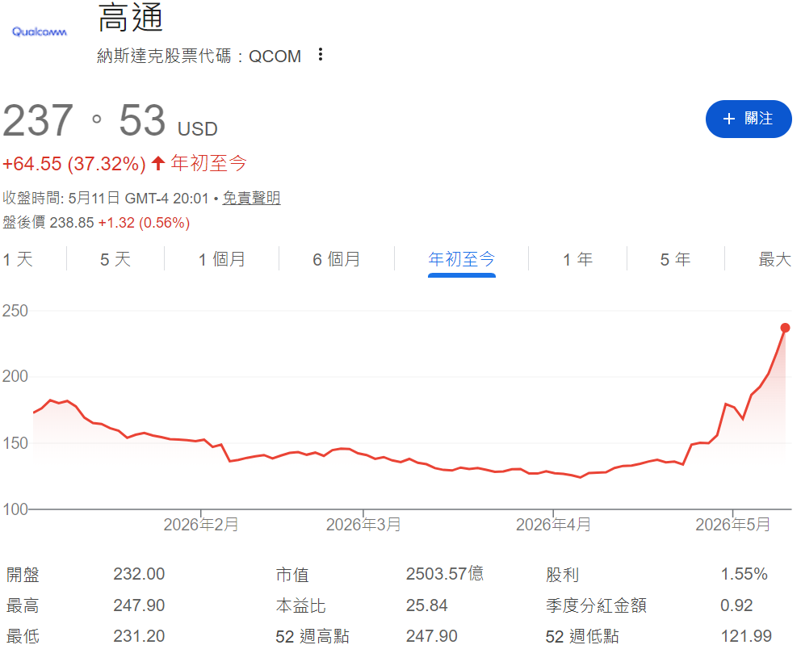Viewport: 801px width, 645px height.
Task: Select the 最大 range tab
Action: click(x=774, y=259)
